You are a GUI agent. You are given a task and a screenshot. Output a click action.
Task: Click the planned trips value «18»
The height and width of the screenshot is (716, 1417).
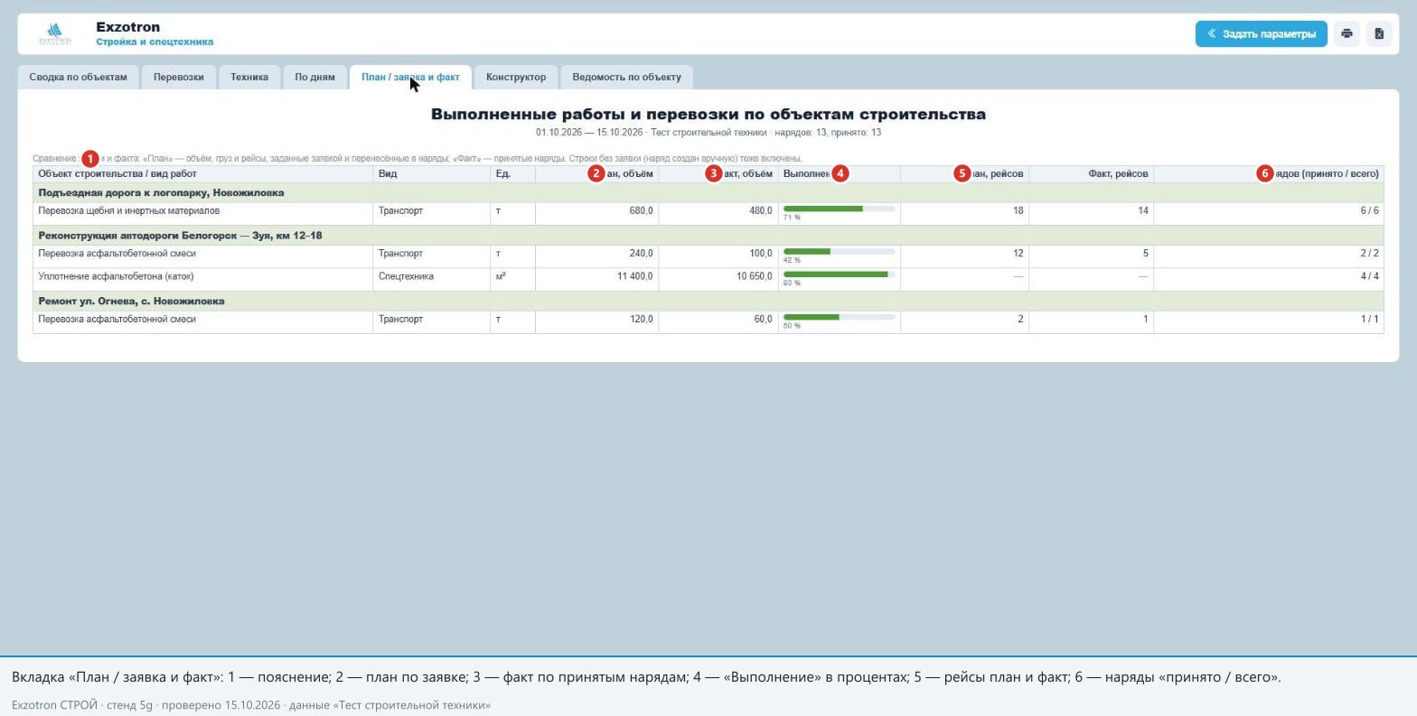[x=1018, y=210]
